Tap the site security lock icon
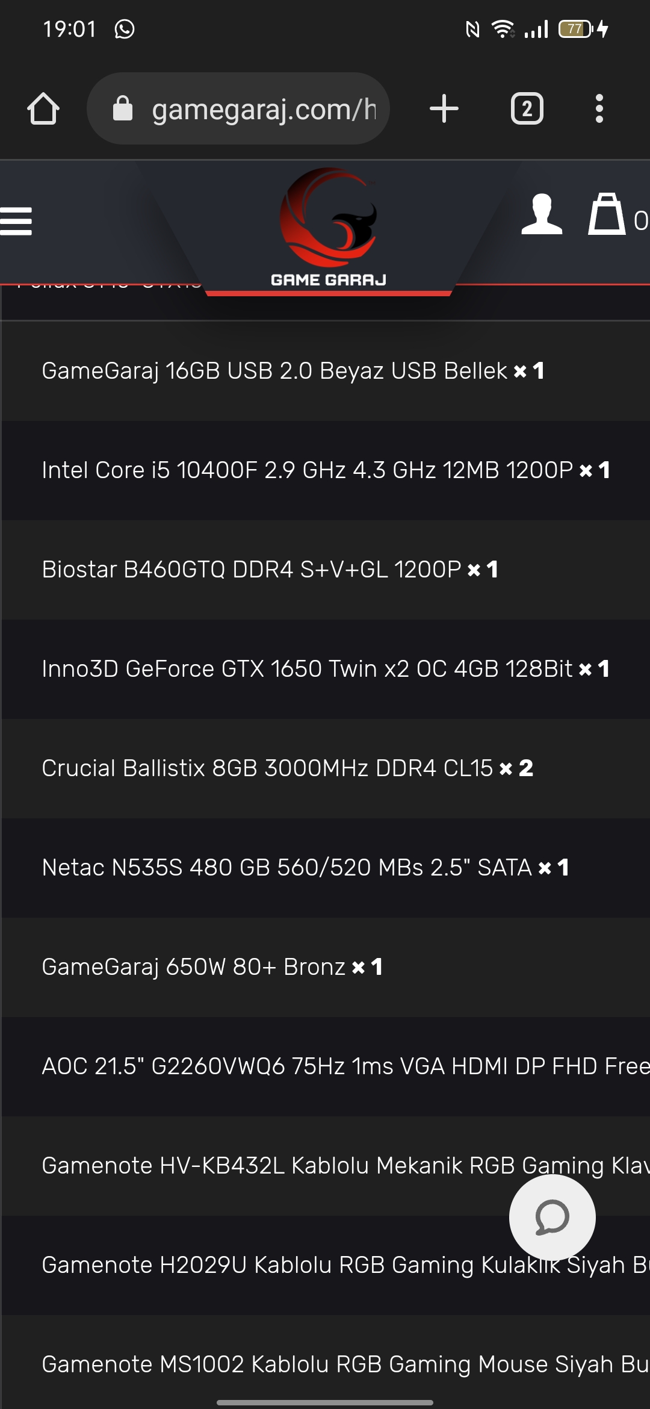 pos(123,109)
